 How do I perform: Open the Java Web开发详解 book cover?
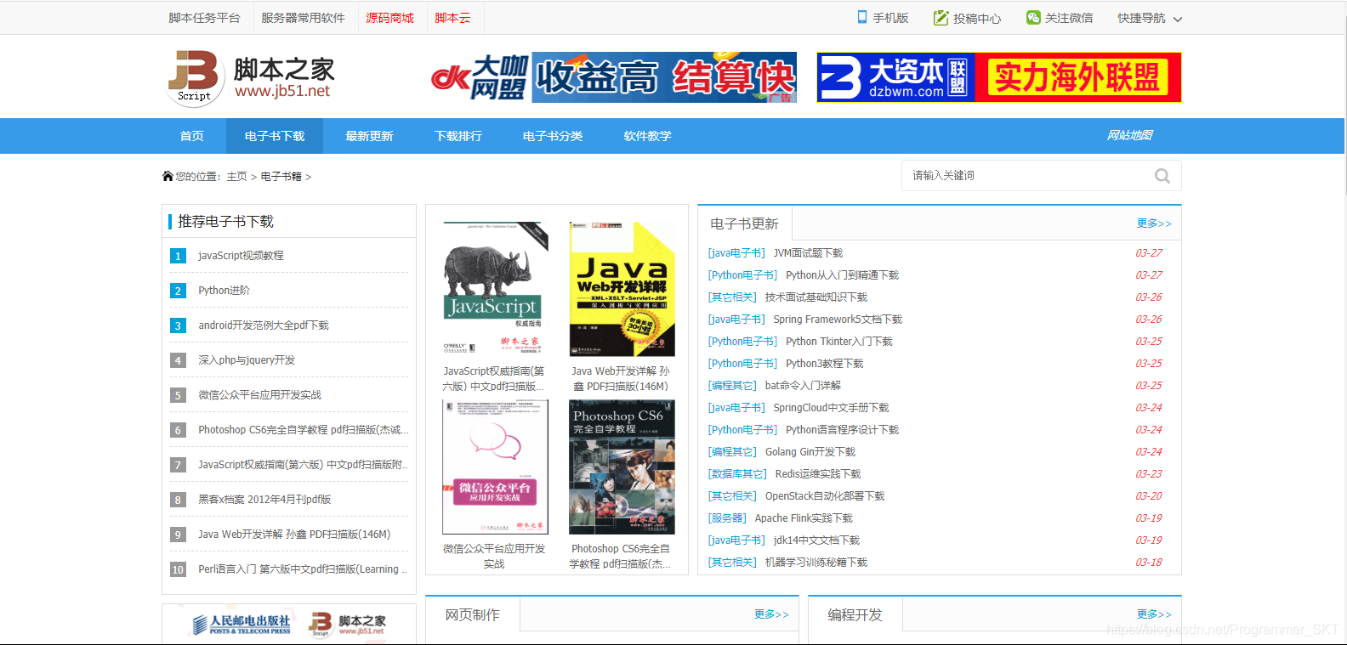pyautogui.click(x=622, y=289)
